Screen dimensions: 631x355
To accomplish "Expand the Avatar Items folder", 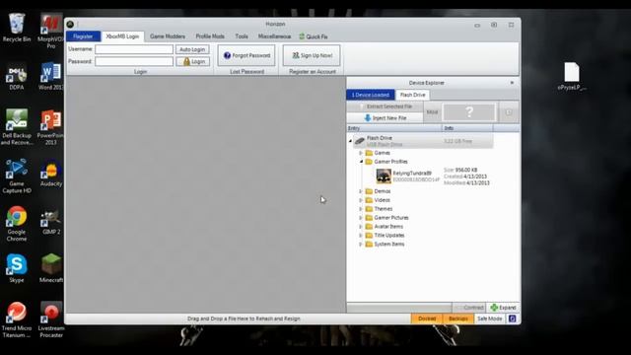I will [361, 227].
